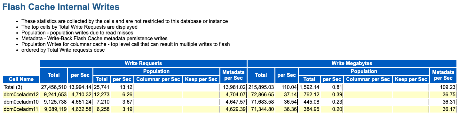
Task: Click the Flash Cache Internal Writes heading
Action: click(61, 7)
